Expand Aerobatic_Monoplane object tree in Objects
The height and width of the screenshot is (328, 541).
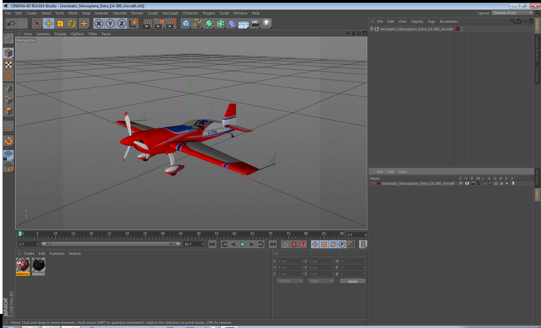tap(372, 29)
